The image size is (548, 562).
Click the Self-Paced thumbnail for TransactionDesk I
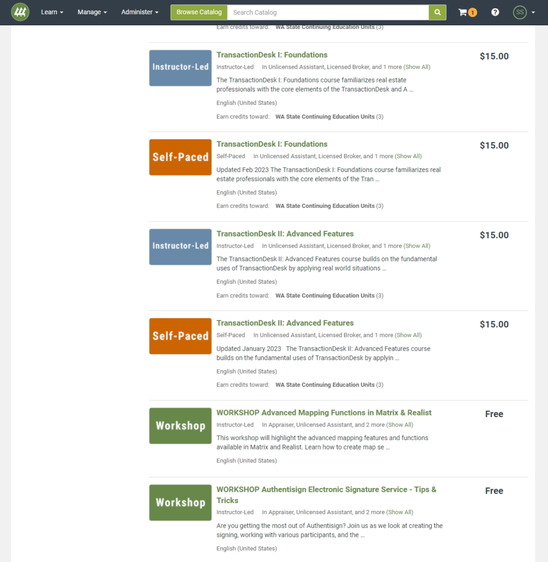[180, 157]
